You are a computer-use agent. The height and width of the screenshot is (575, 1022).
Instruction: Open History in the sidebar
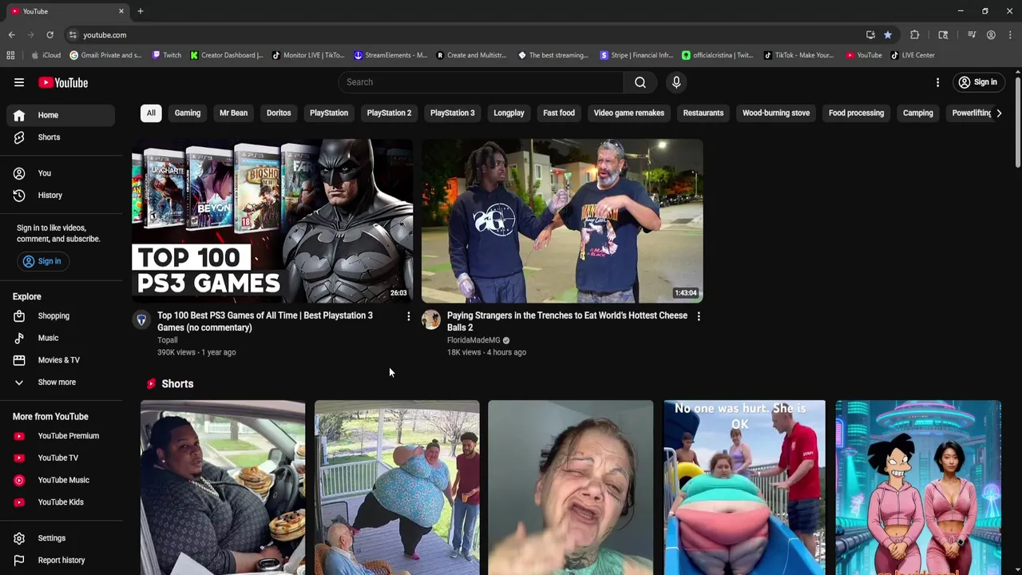[x=61, y=196]
